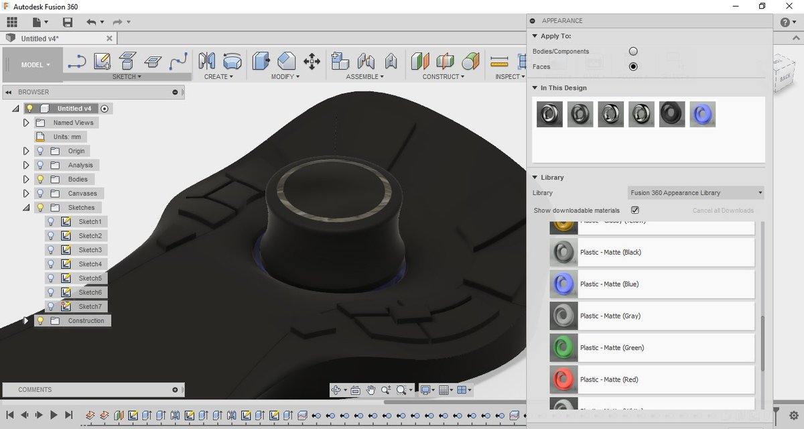Open the Help menu icon
The height and width of the screenshot is (429, 804).
click(x=785, y=22)
